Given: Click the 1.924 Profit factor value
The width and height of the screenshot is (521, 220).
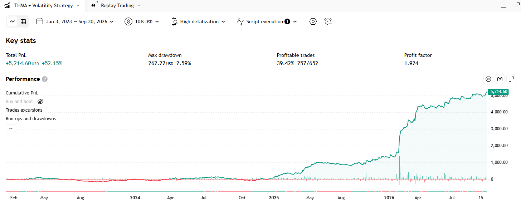Looking at the screenshot, I should 411,63.
